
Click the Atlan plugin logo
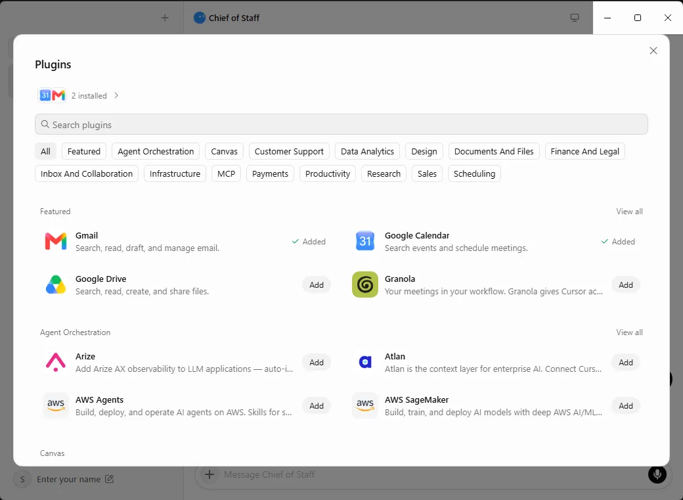coord(365,362)
